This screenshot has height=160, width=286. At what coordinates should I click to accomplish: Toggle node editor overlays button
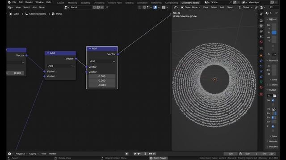[155, 8]
